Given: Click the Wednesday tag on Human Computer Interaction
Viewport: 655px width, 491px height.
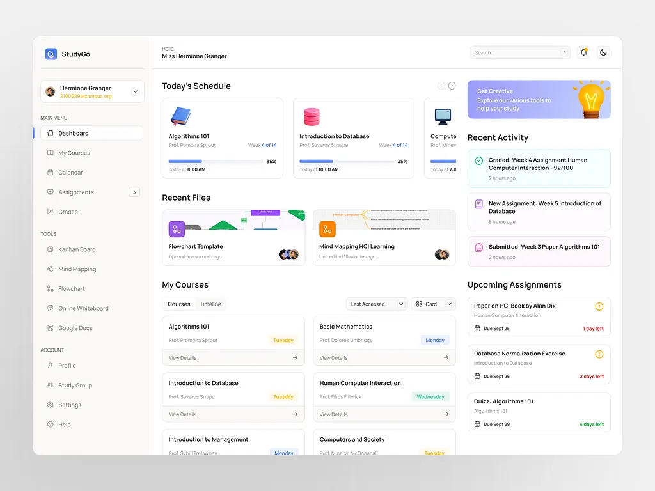Looking at the screenshot, I should (x=430, y=396).
